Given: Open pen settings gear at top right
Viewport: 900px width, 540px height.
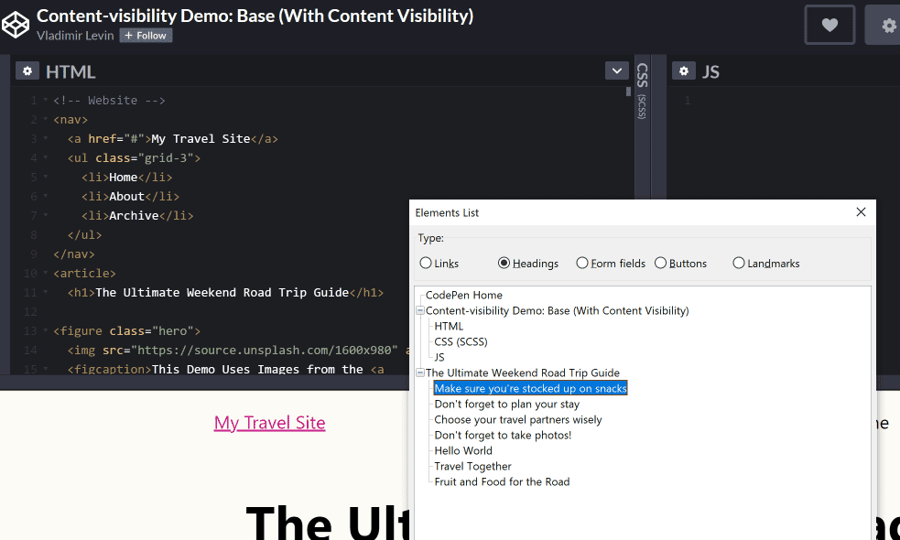Looking at the screenshot, I should coord(888,26).
